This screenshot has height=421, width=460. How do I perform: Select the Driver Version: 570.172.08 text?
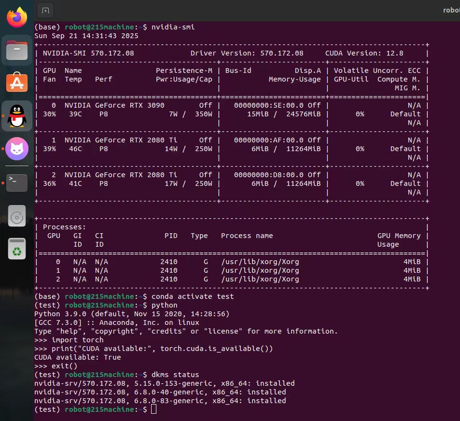click(x=247, y=53)
